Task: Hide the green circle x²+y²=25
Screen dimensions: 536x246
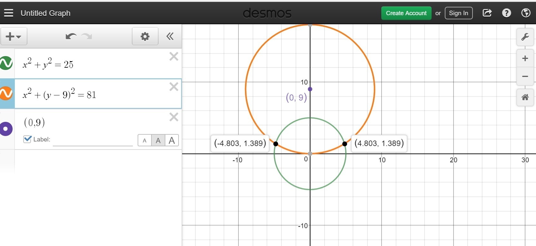Action: (x=6, y=63)
